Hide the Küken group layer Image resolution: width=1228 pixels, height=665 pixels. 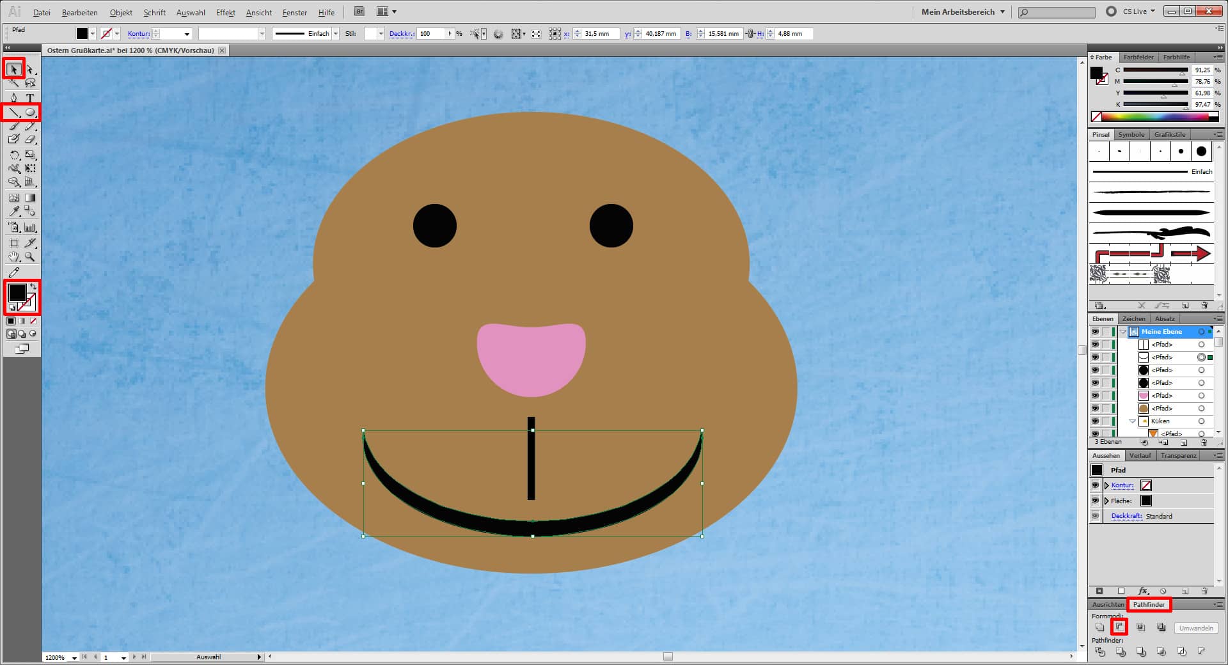[x=1095, y=421]
